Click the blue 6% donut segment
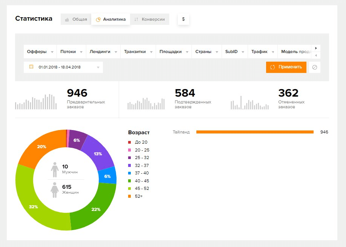 click(x=107, y=176)
